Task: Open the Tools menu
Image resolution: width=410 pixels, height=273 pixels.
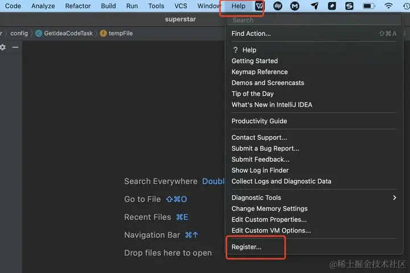Action: [x=156, y=6]
